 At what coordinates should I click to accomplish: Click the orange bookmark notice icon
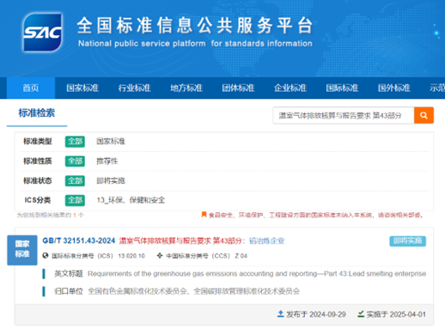coord(204,215)
